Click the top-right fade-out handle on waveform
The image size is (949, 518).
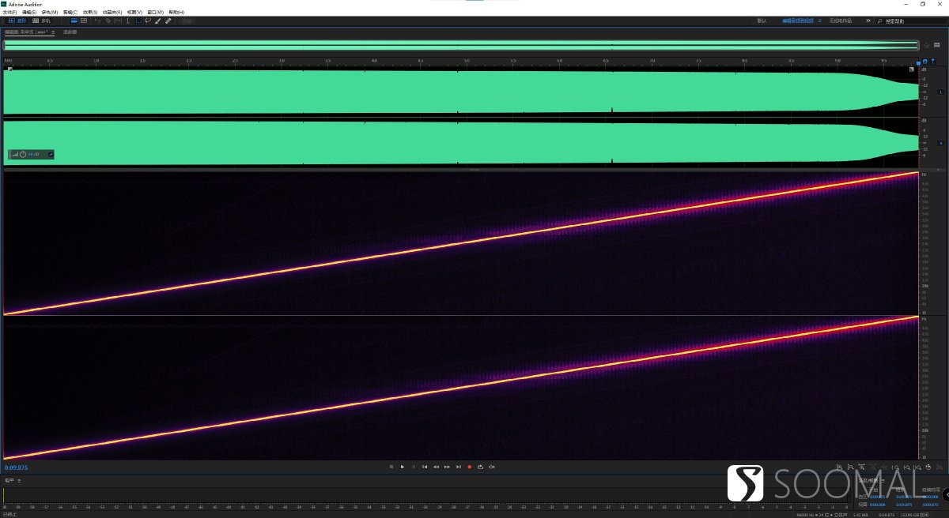coord(912,69)
